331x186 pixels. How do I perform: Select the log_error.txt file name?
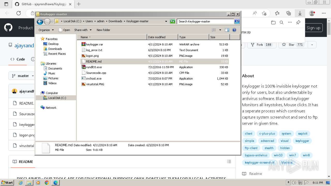(94, 50)
